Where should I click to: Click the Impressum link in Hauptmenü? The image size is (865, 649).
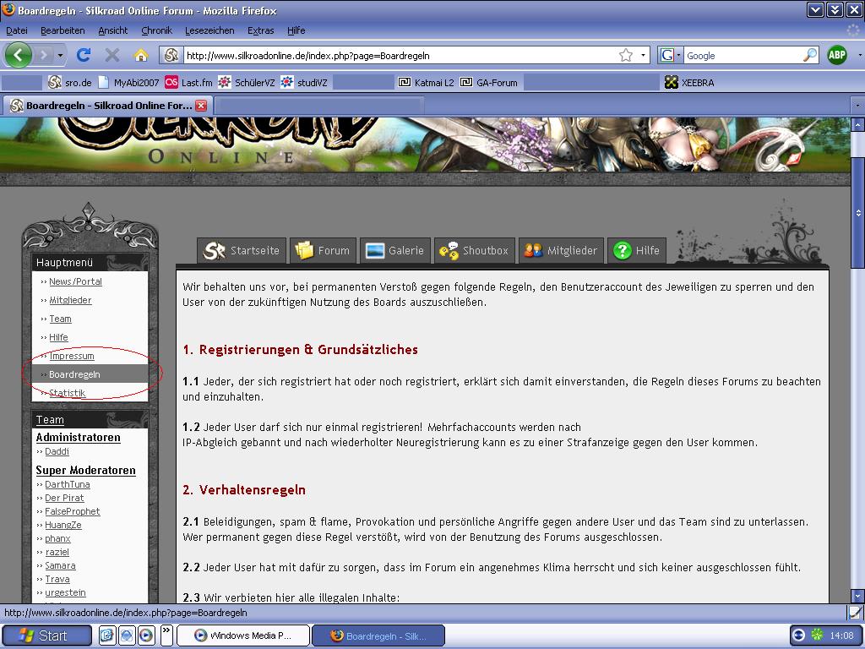[x=72, y=356]
